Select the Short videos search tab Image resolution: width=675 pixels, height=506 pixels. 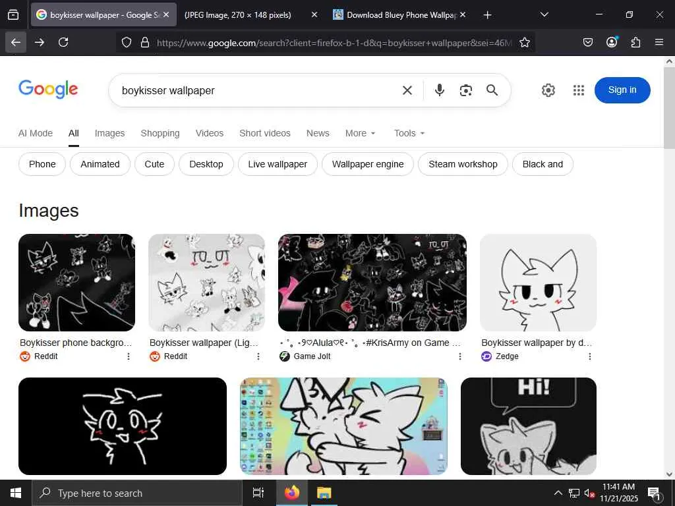click(x=265, y=133)
